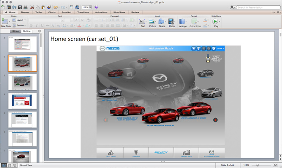Screen dimensions: 282x168
Task: Select slide 4 thumbnail
Action: pyautogui.click(x=23, y=101)
